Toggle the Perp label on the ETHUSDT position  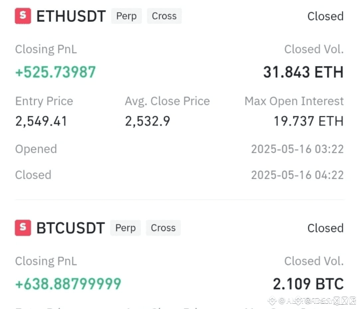tap(126, 16)
